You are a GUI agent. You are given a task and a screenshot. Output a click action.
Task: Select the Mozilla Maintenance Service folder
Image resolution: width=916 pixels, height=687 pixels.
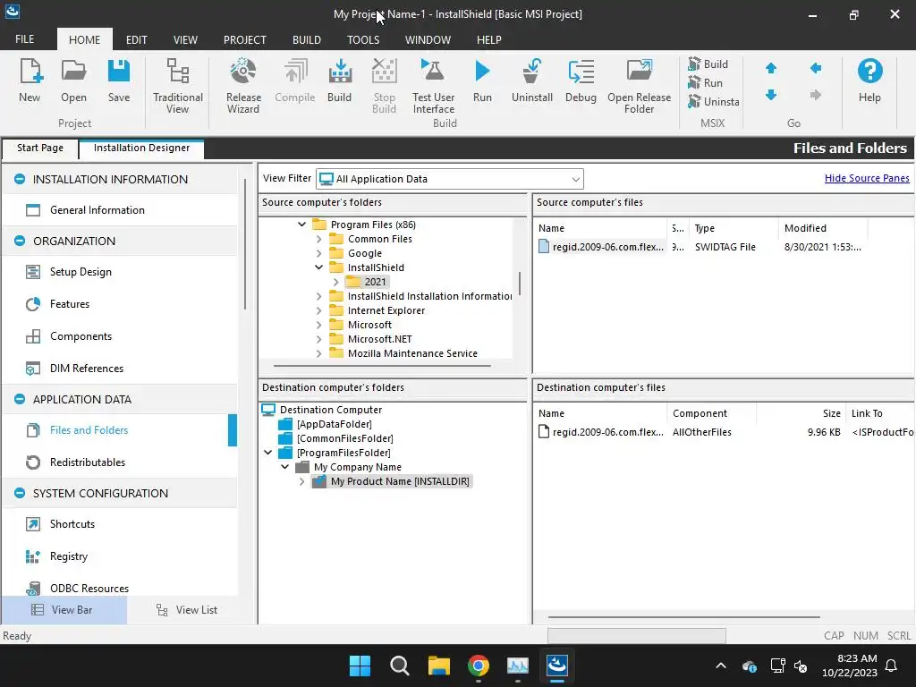pyautogui.click(x=412, y=352)
